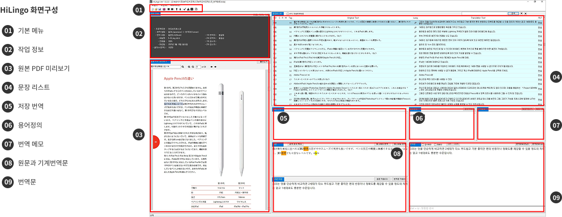Image resolution: width=562 pixels, height=217 pixels.
Task: Select sentence row 195 in the list
Action: click(407, 26)
